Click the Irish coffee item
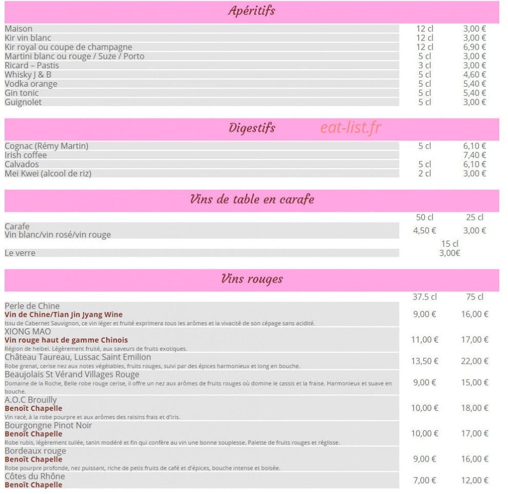This screenshot has height=494, width=508. pos(26,155)
